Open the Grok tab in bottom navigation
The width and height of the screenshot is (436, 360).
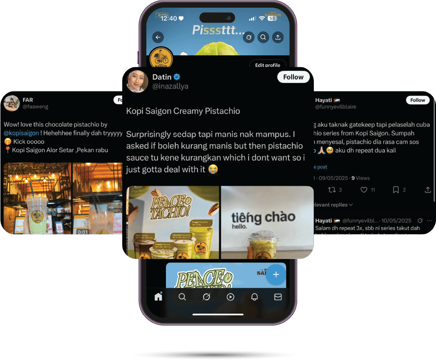(207, 297)
